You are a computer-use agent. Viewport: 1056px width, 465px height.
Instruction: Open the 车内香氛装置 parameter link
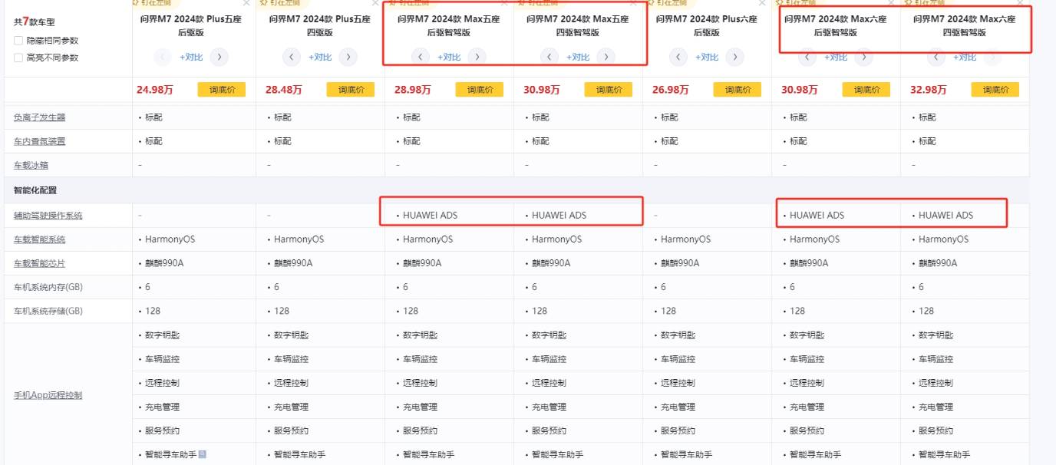click(x=40, y=141)
